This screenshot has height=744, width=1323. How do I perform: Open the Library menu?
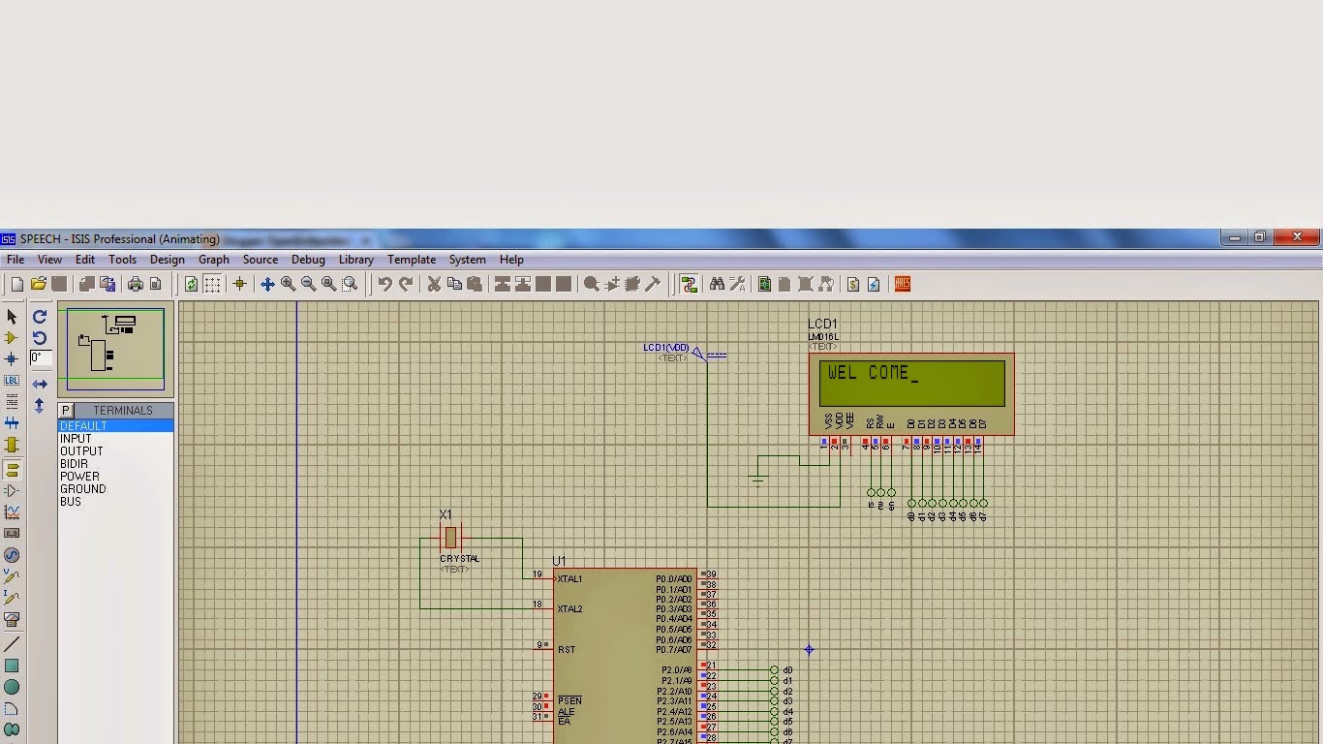coord(355,260)
